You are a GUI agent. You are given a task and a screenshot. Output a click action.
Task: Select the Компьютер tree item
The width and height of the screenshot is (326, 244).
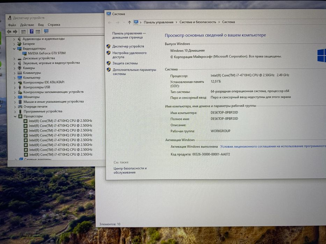(x=31, y=78)
